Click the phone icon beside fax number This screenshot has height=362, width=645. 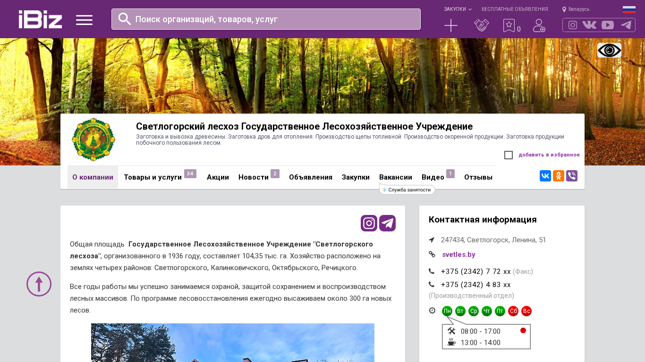pos(432,271)
